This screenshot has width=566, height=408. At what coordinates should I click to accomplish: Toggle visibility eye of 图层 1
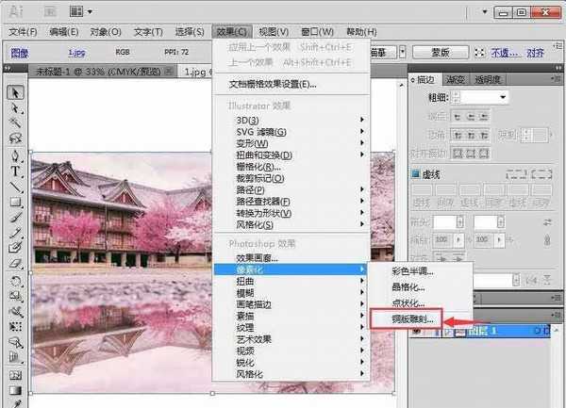click(416, 331)
